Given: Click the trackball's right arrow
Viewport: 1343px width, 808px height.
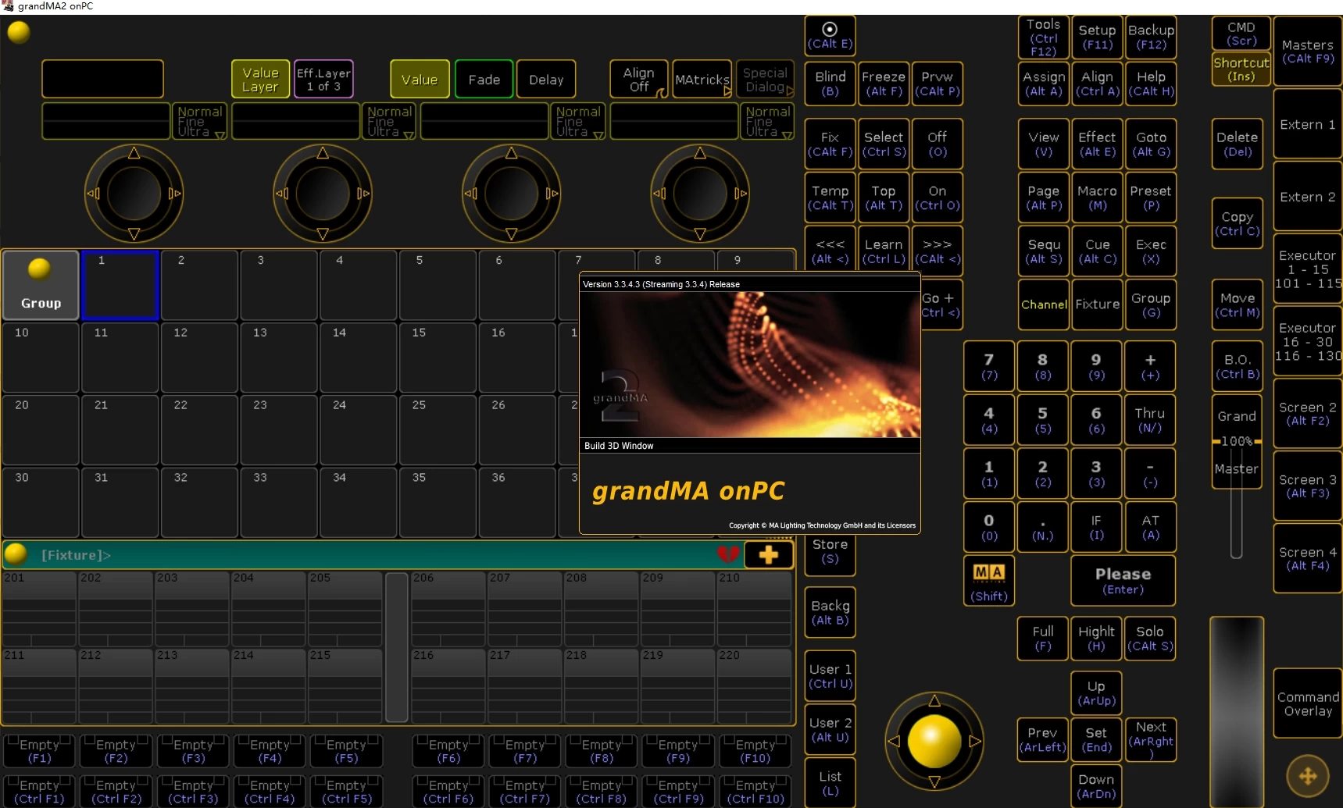Looking at the screenshot, I should coord(975,741).
